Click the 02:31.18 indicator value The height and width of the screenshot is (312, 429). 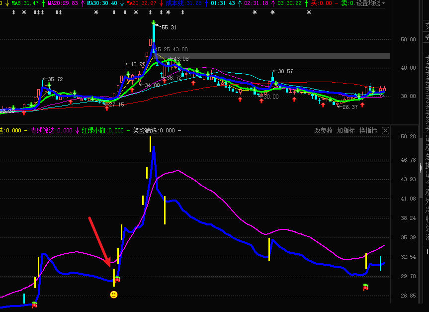pos(256,3)
